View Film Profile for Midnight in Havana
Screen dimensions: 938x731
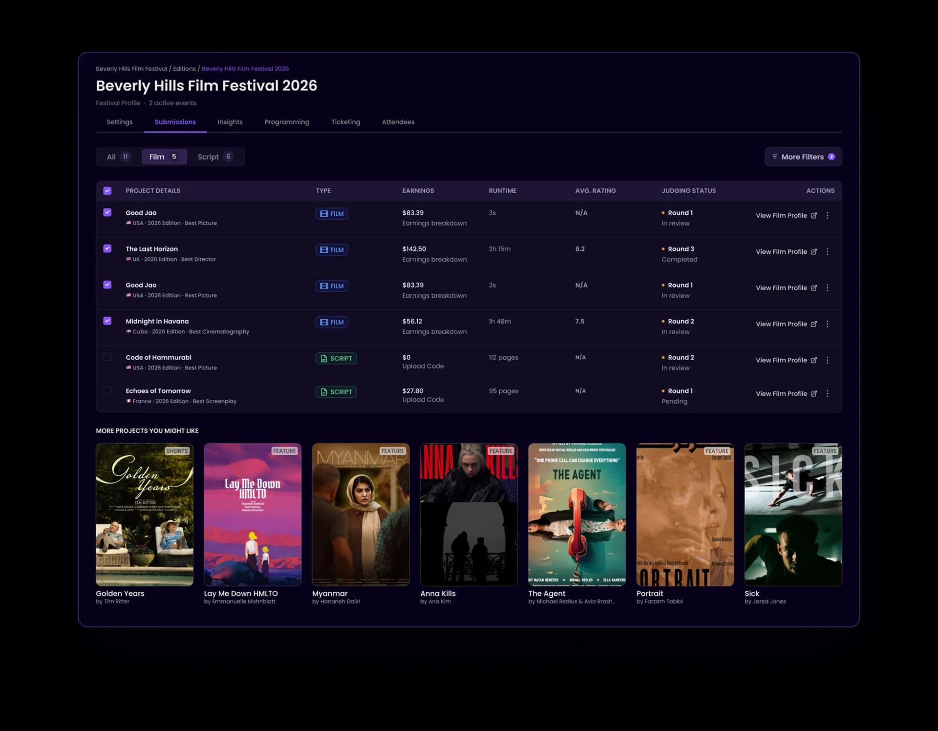point(786,324)
